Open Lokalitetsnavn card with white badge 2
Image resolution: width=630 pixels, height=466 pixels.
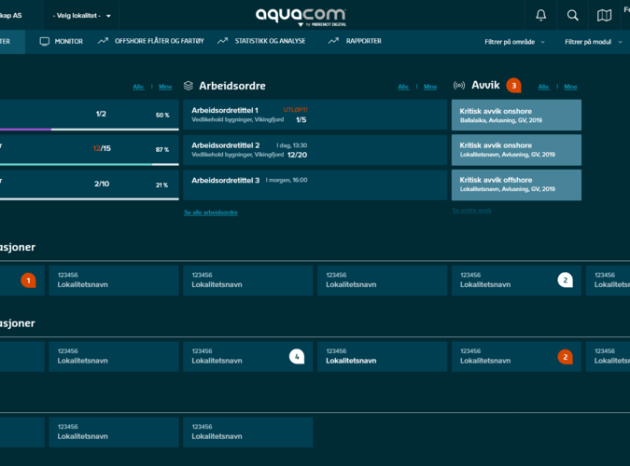[x=516, y=281]
